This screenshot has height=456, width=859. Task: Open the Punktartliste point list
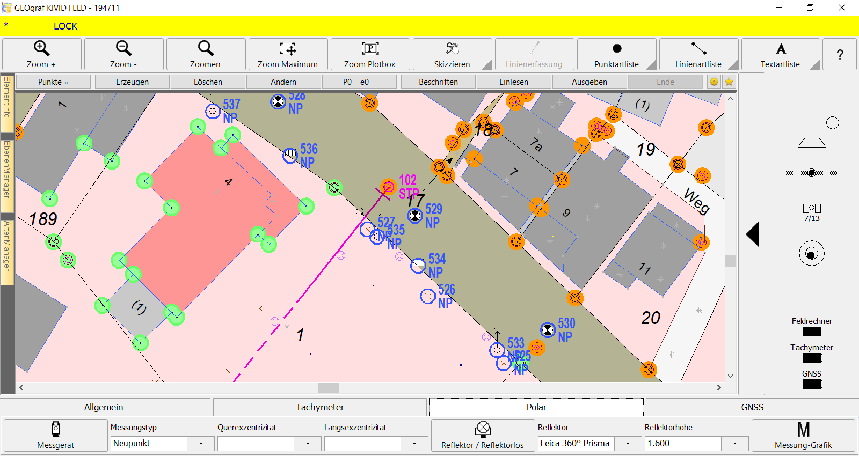click(616, 54)
